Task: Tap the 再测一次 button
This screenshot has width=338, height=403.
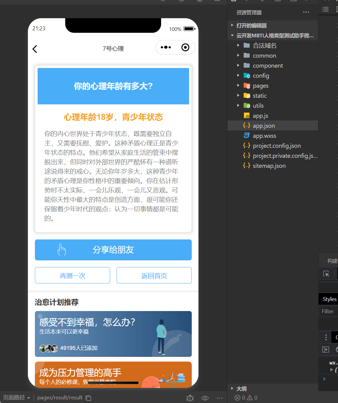Action: tap(73, 275)
